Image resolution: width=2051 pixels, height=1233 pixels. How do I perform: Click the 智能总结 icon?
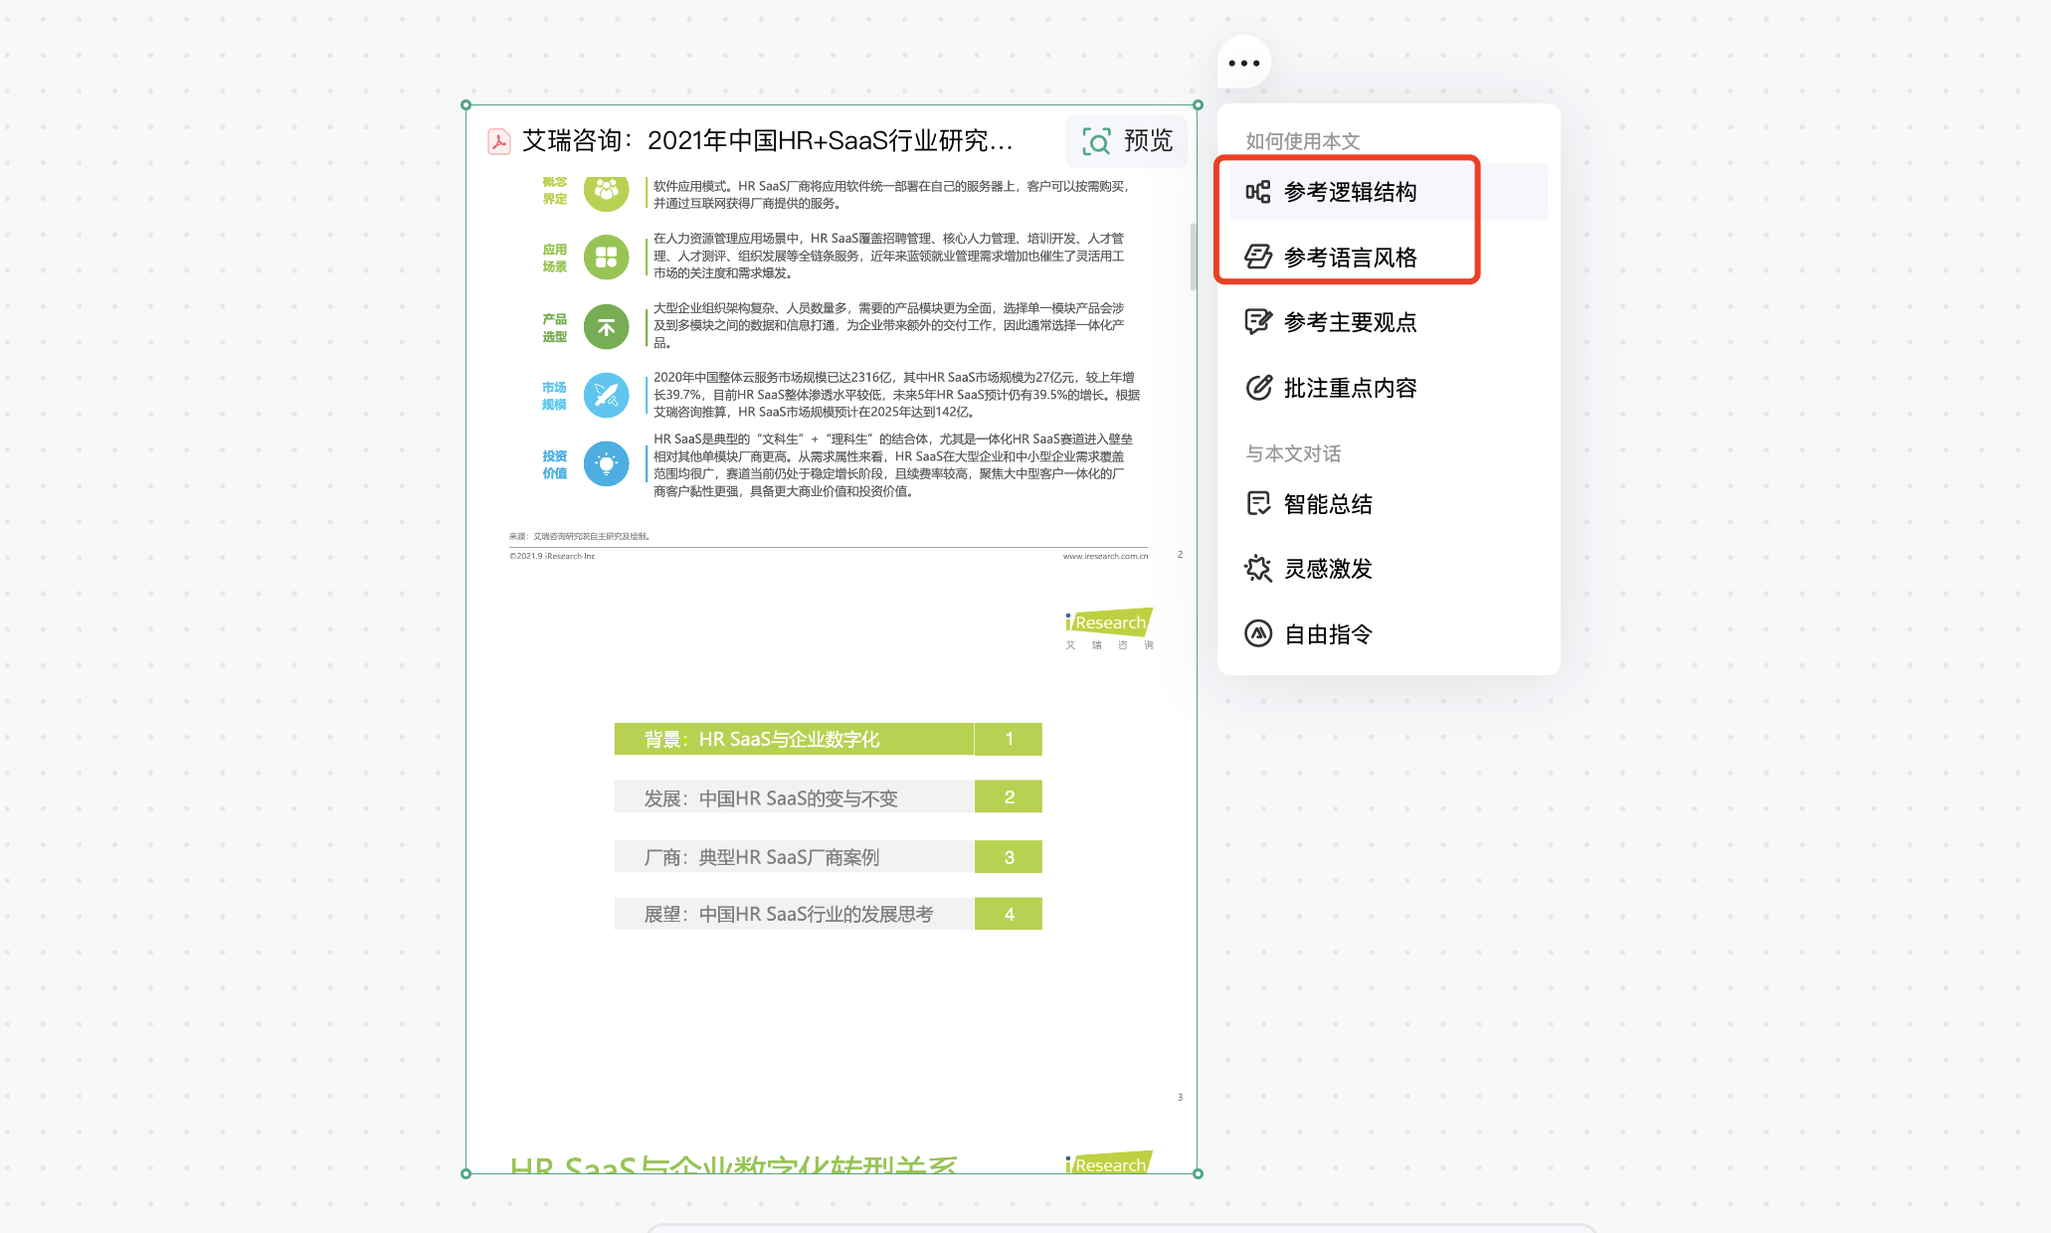click(1255, 504)
